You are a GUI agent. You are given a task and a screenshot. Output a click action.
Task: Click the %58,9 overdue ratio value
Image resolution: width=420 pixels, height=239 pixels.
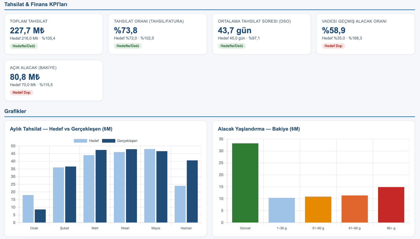[334, 30]
